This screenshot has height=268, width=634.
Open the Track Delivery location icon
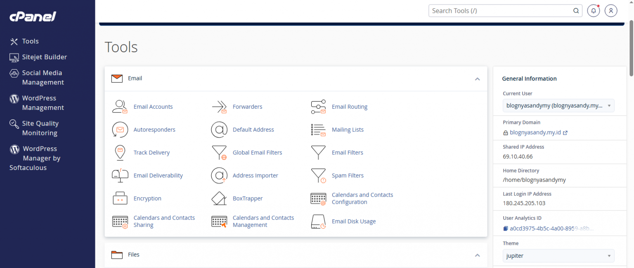(120, 152)
